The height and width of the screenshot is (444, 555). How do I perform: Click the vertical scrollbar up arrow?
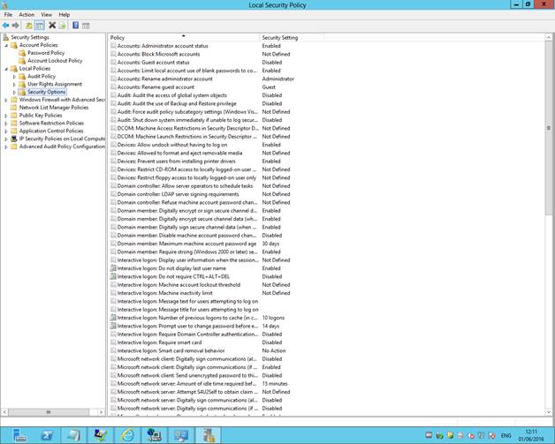point(548,37)
